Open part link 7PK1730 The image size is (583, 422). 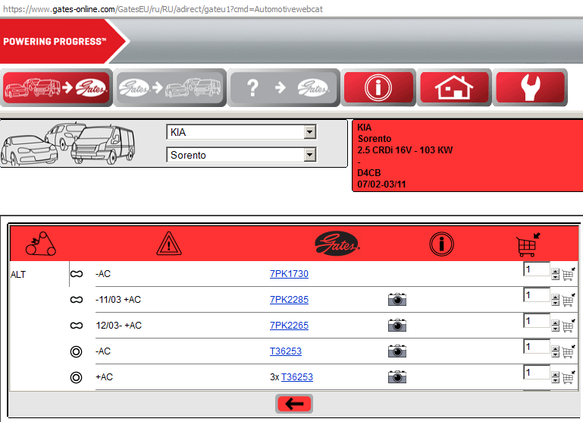coord(289,275)
